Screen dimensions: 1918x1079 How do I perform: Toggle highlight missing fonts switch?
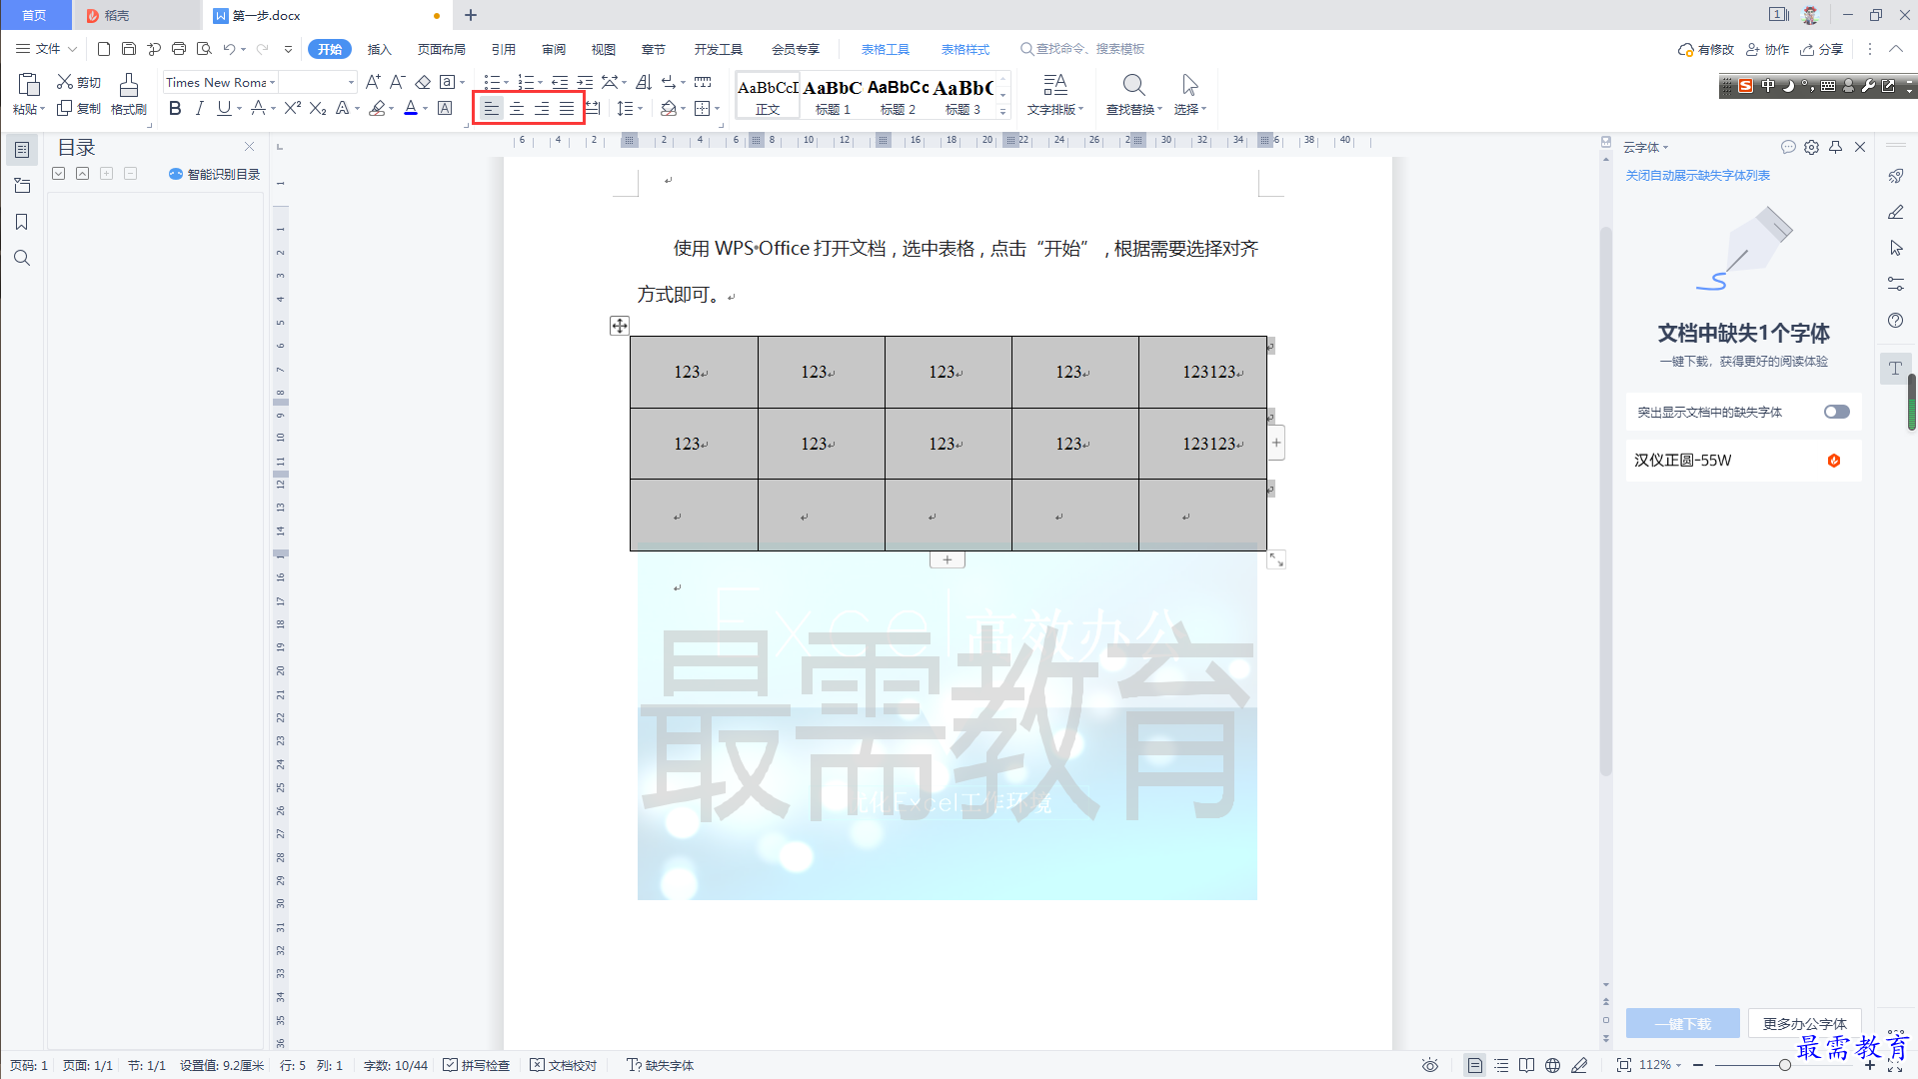pyautogui.click(x=1836, y=412)
